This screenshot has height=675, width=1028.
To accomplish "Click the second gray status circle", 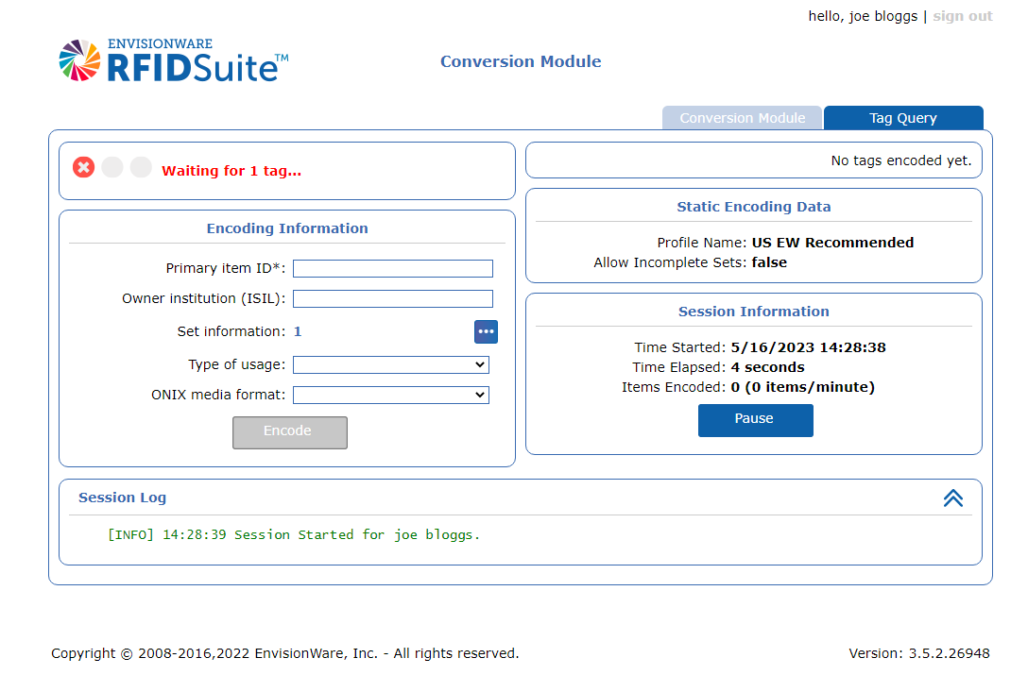I will (112, 167).
